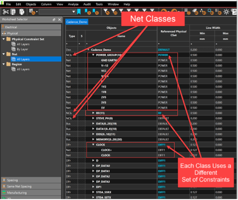Click the Find search icon in toolbar
The height and width of the screenshot is (200, 238).
32,12
